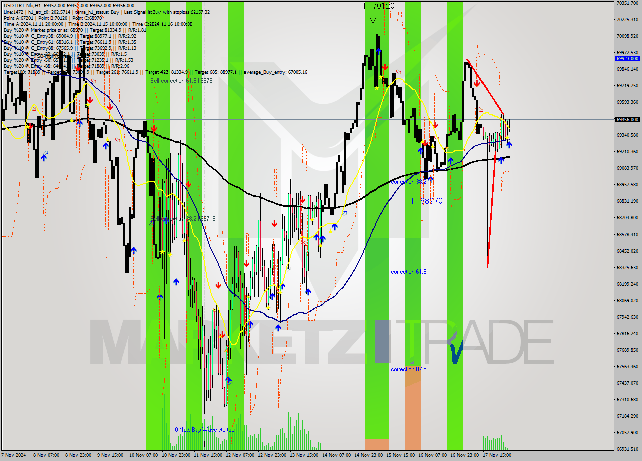Click the 69340.260 price axis label
This screenshot has height=461, width=642.
tap(627, 135)
